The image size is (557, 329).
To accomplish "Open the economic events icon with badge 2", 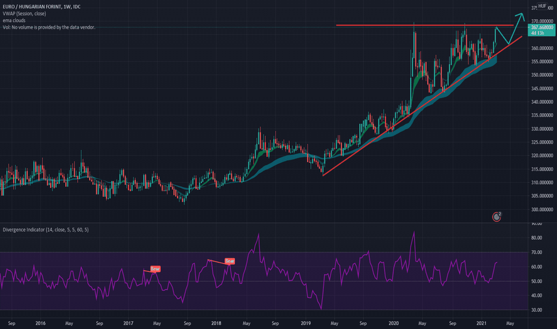I will (x=497, y=217).
